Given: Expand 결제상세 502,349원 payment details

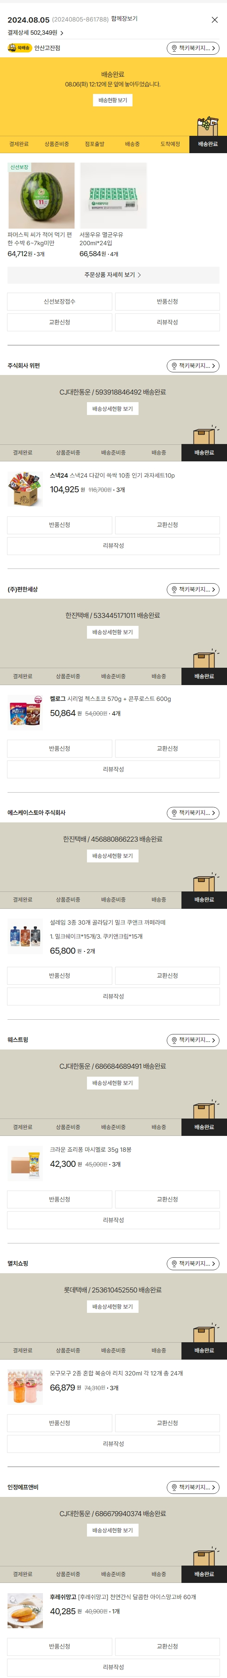Looking at the screenshot, I should (36, 32).
